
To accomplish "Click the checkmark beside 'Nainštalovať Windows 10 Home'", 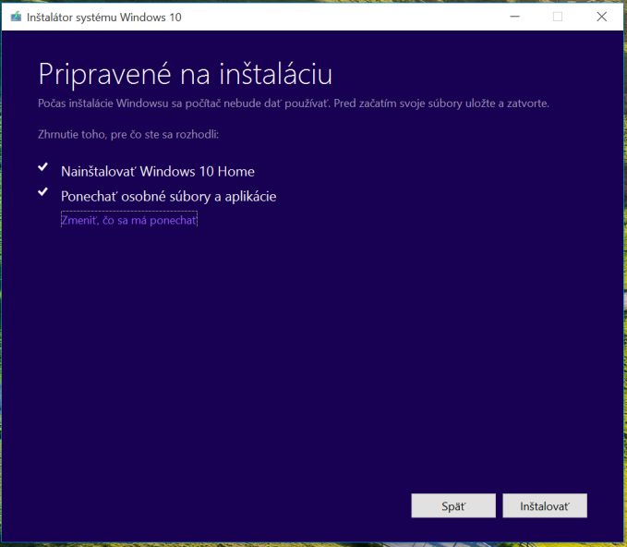I will pos(43,167).
